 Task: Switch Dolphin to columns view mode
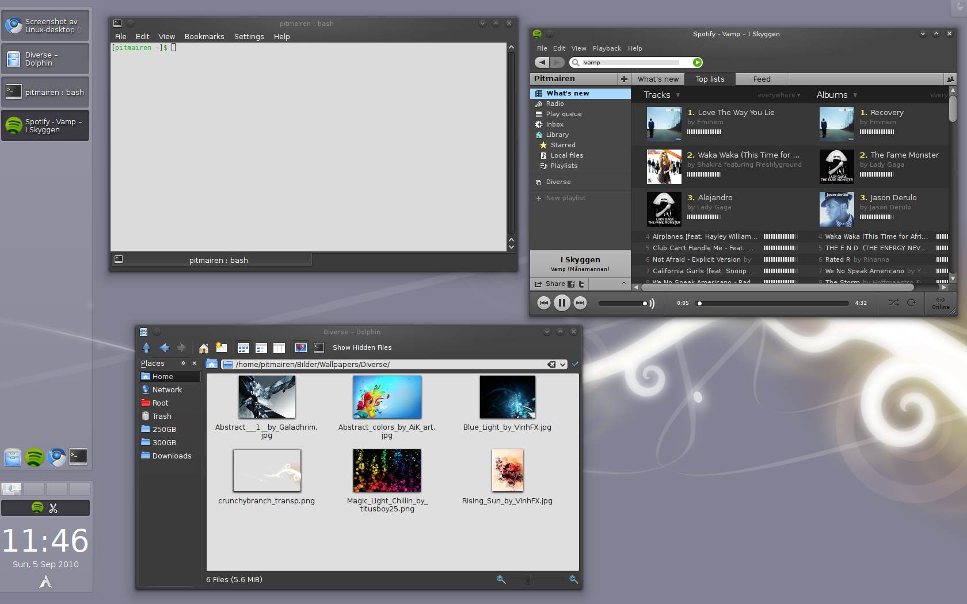point(279,347)
